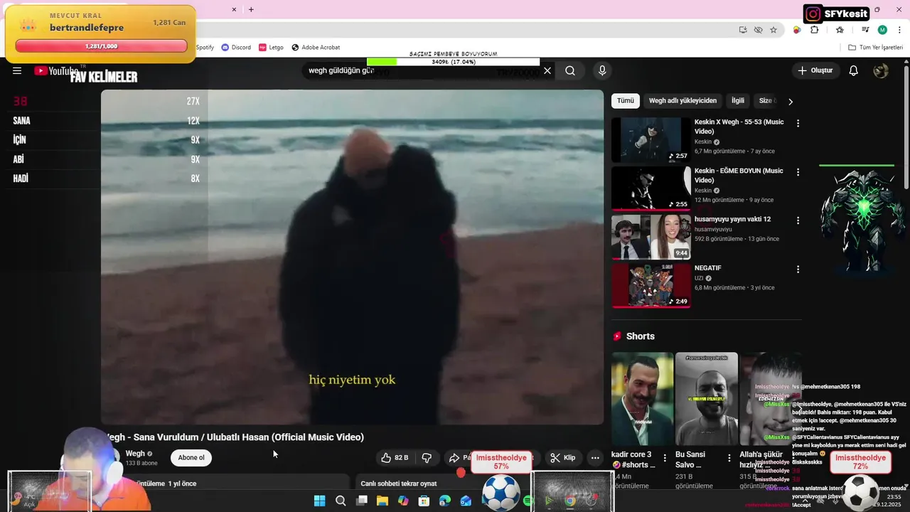Open the YouTube account avatar menu
The height and width of the screenshot is (512, 910).
(881, 70)
